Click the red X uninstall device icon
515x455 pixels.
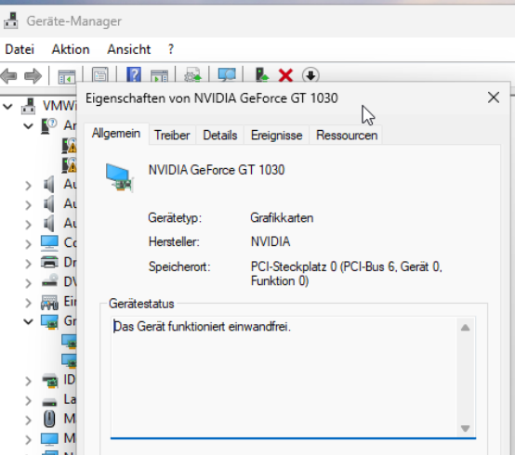click(x=285, y=75)
